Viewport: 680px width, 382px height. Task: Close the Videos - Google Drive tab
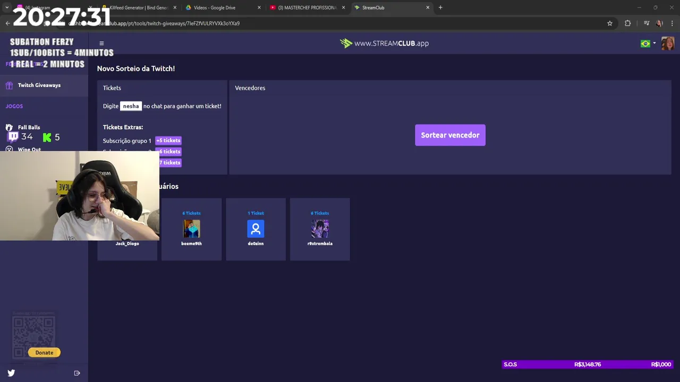coord(259,7)
